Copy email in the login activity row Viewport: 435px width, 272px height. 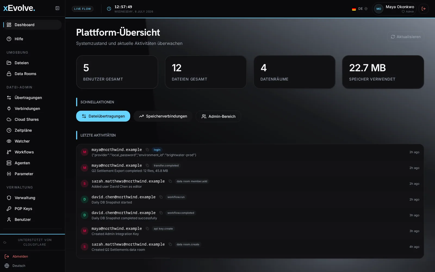pos(147,150)
